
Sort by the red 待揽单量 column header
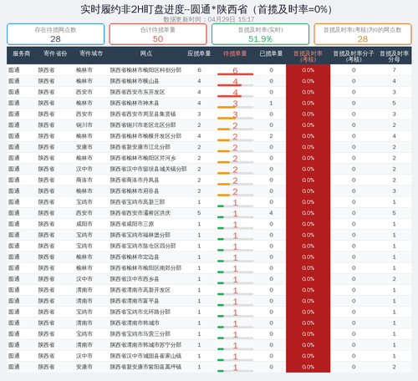pyautogui.click(x=235, y=53)
